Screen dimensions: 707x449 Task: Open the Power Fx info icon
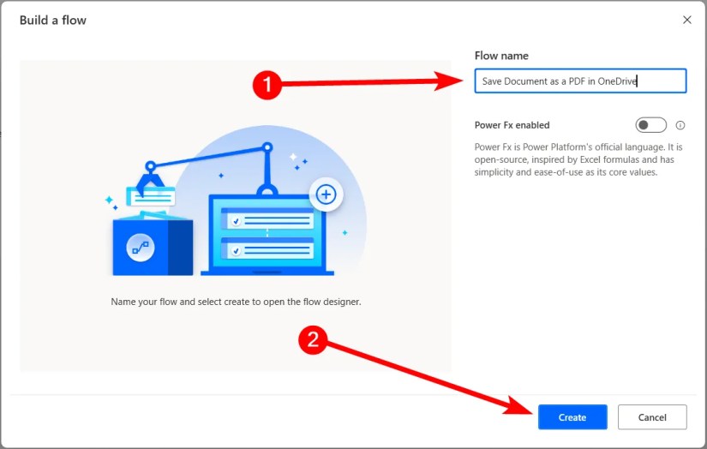(680, 125)
